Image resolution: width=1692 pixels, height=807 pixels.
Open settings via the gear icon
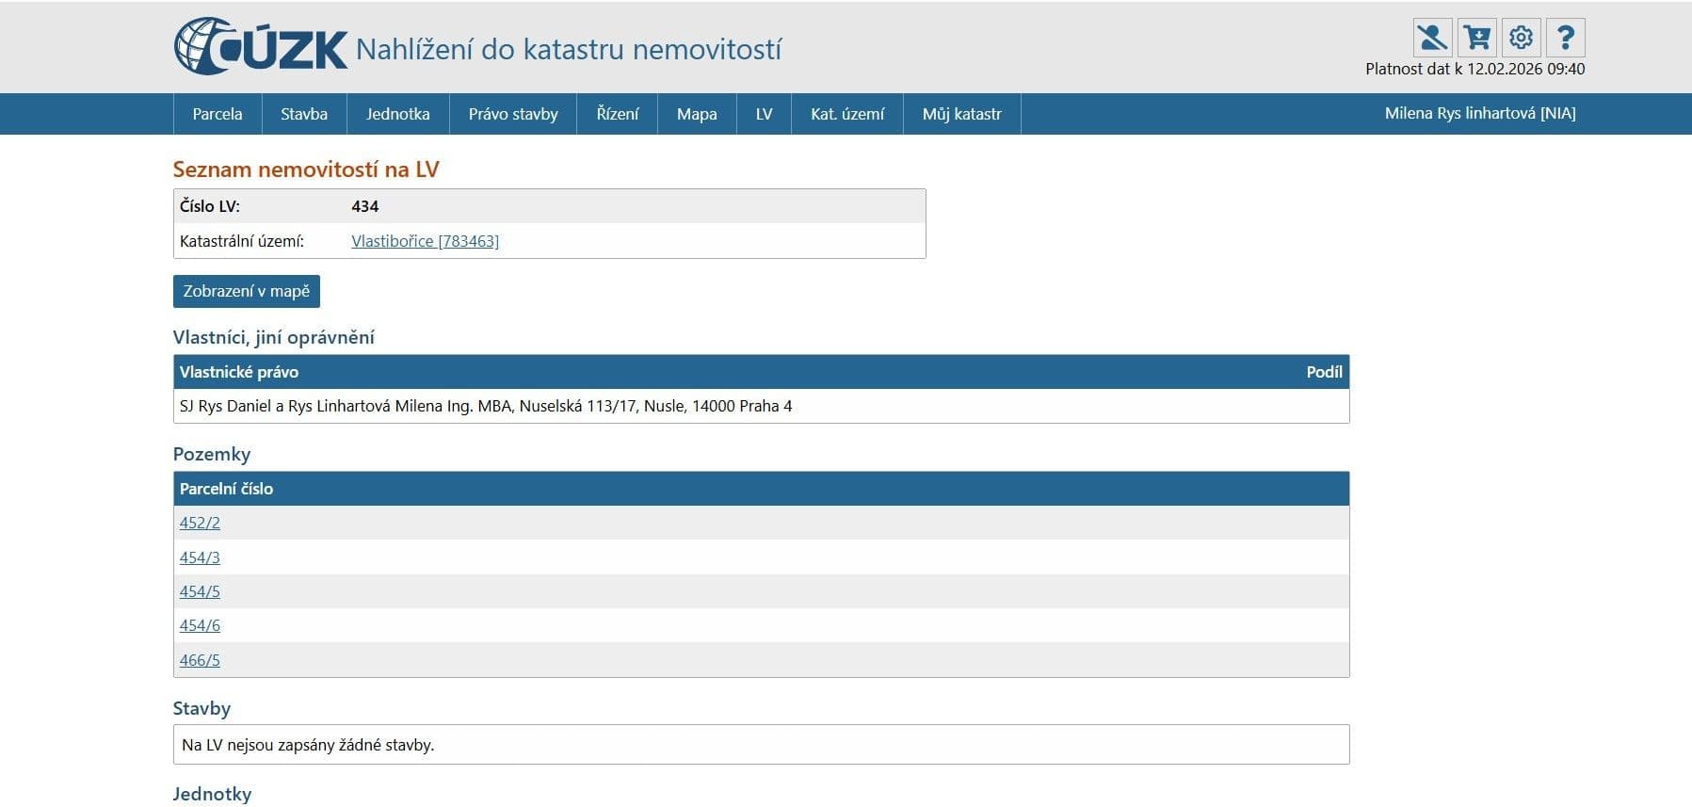[x=1521, y=39]
